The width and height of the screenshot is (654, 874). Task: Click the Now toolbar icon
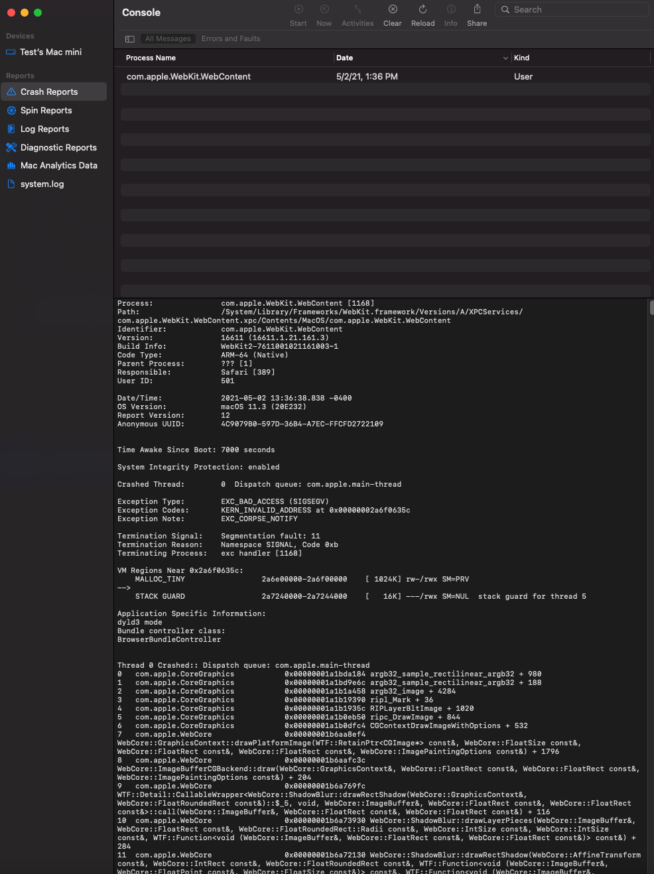click(324, 9)
